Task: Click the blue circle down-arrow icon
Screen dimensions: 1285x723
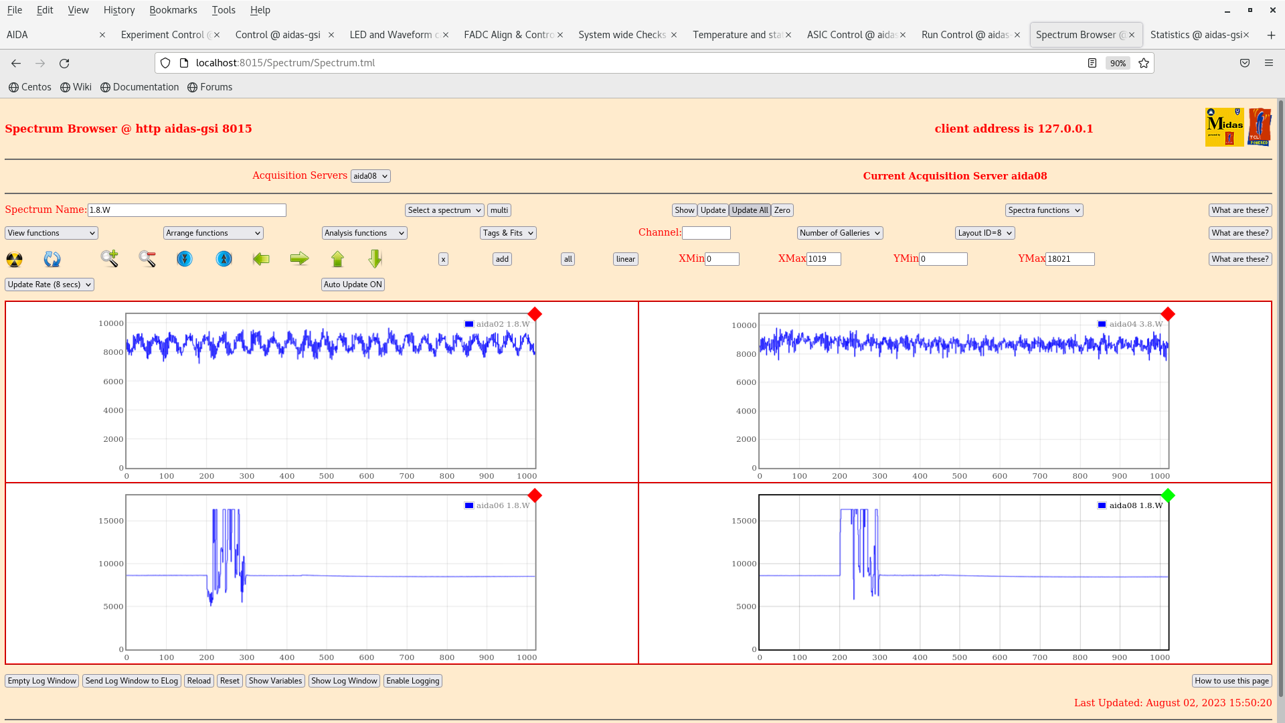Action: pyautogui.click(x=185, y=259)
